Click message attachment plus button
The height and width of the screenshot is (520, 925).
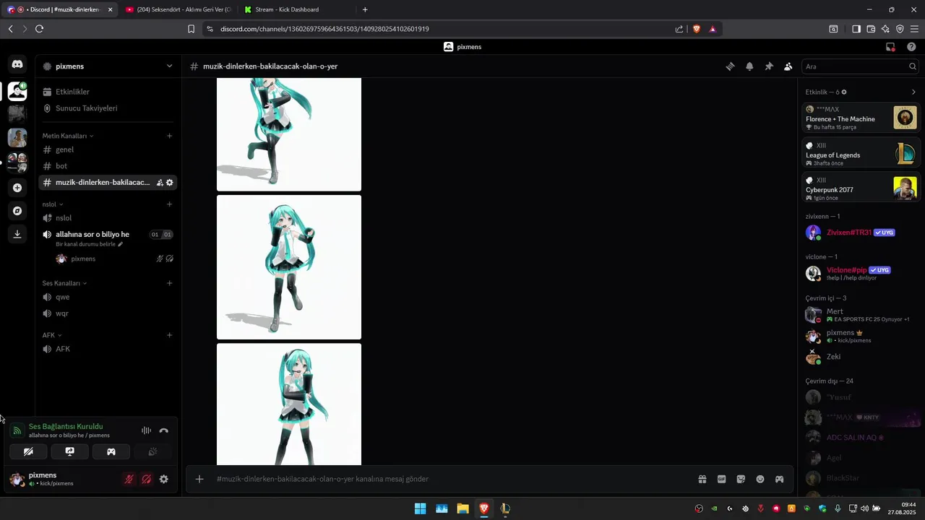[199, 479]
